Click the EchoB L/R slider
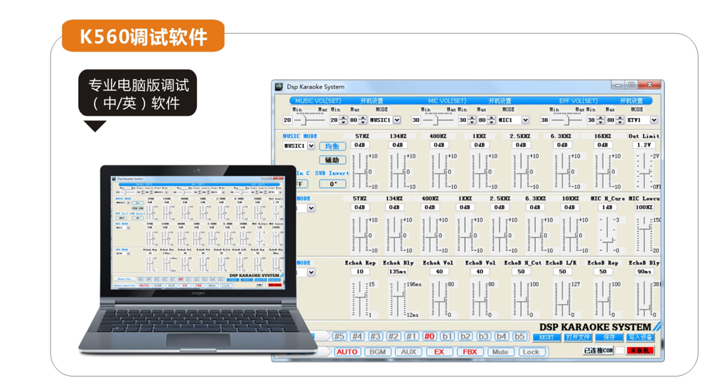Screen dimensions: 726x387 tap(563, 298)
